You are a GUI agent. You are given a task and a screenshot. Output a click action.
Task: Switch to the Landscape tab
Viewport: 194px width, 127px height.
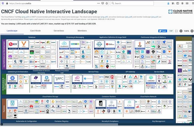pos(12,31)
